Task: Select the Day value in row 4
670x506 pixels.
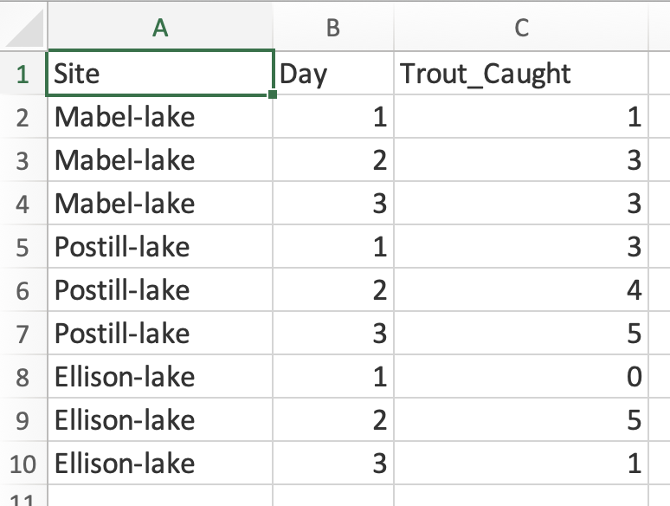Action: 333,203
